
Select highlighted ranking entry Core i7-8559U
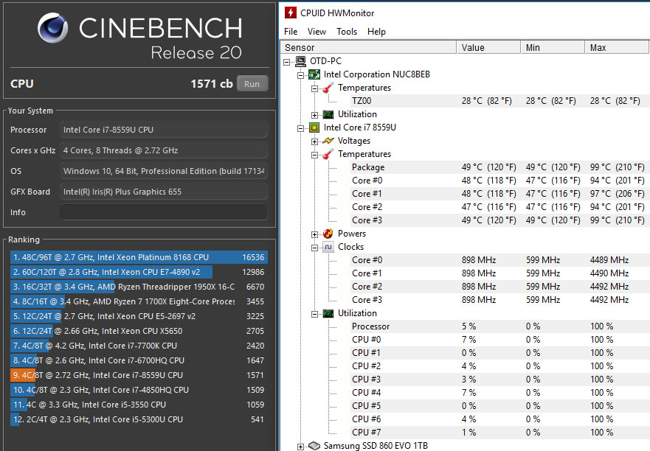(139, 375)
